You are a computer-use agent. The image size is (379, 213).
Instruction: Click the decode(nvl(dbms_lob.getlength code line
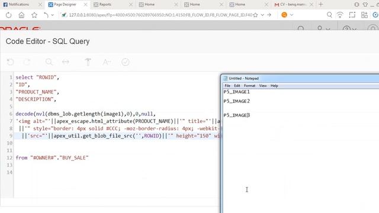85,114
